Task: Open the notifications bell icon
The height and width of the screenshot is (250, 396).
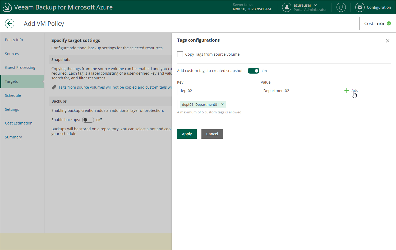Action: 341,7
